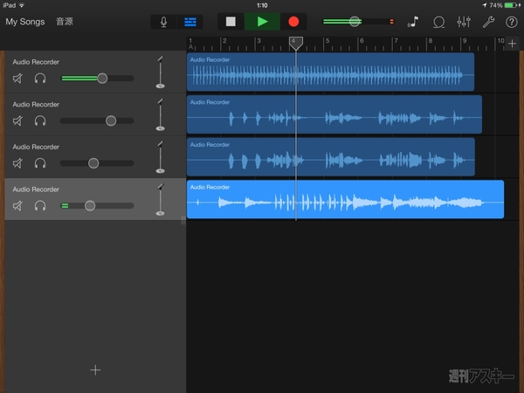Click the playhead marker on the ruler
The width and height of the screenshot is (524, 393).
pos(296,42)
